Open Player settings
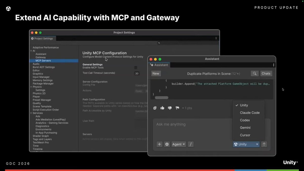The image size is (304, 171). pyautogui.click(x=36, y=97)
